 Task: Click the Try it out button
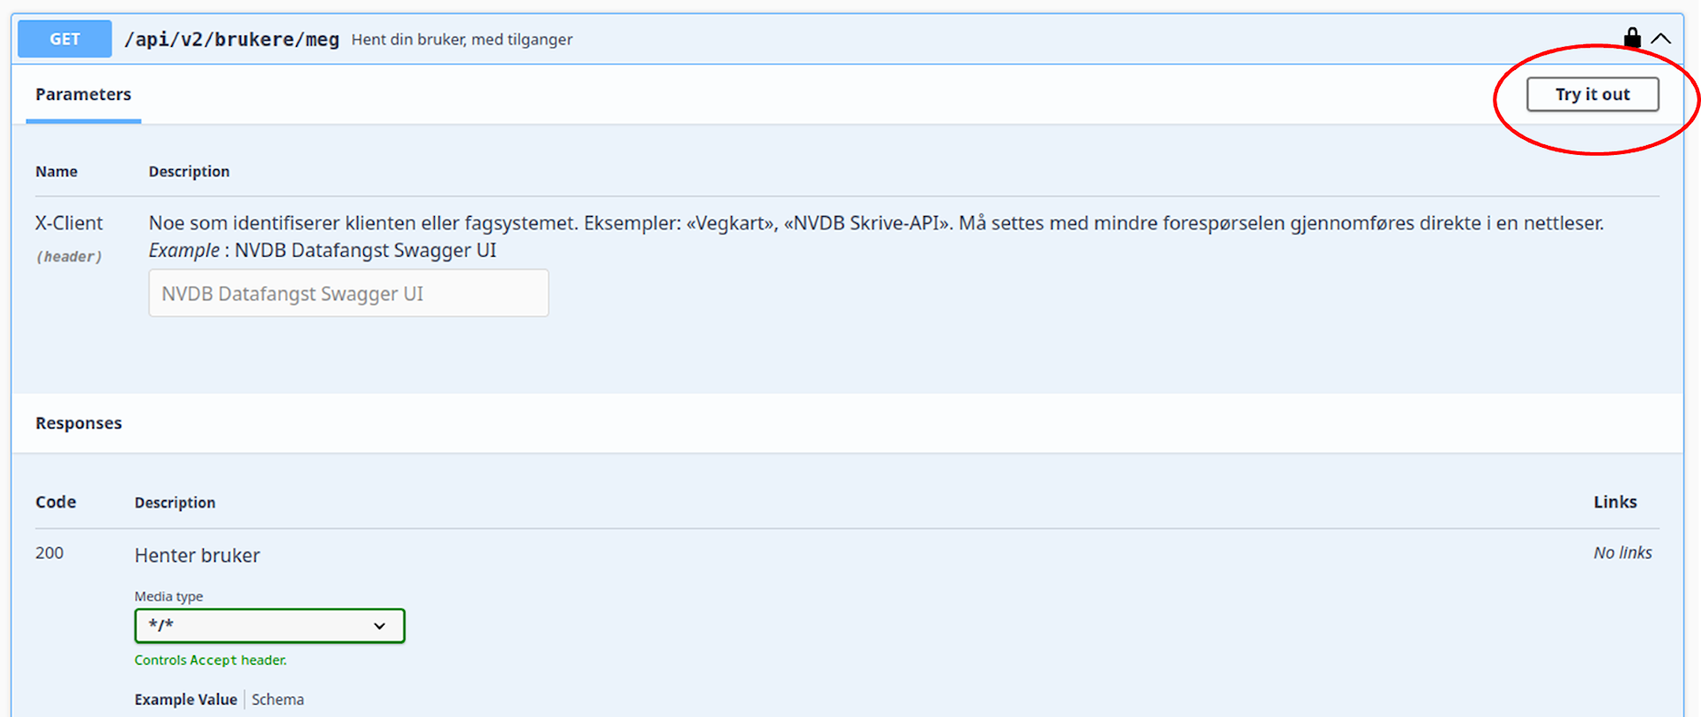pos(1592,95)
